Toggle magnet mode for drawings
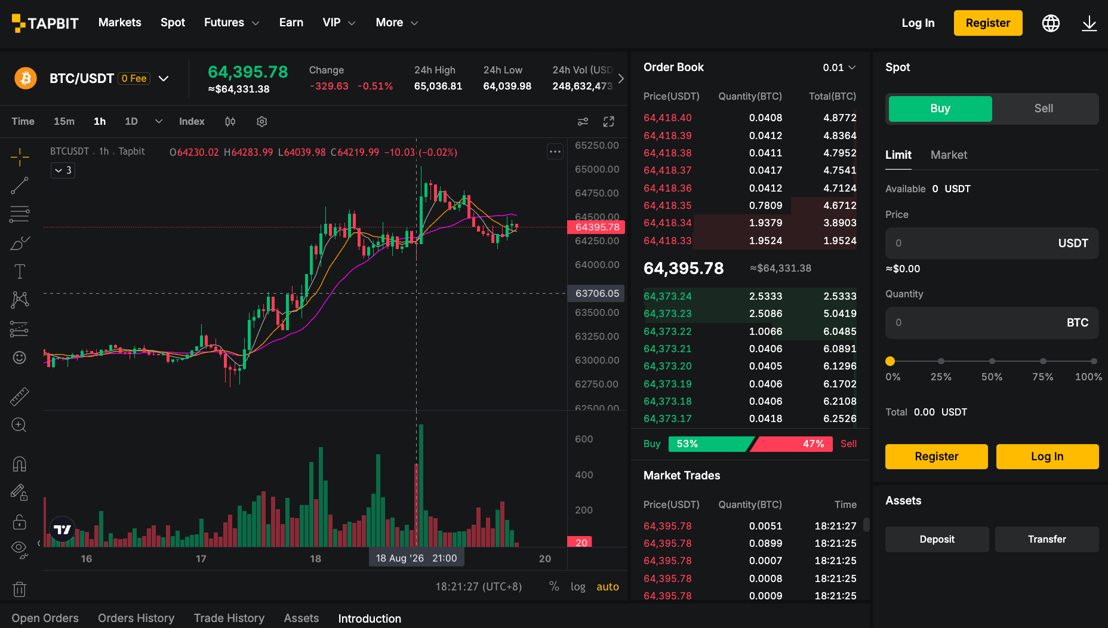1108x628 pixels. tap(20, 464)
